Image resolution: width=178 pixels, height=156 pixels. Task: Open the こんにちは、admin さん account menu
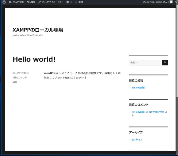[x=158, y=2]
